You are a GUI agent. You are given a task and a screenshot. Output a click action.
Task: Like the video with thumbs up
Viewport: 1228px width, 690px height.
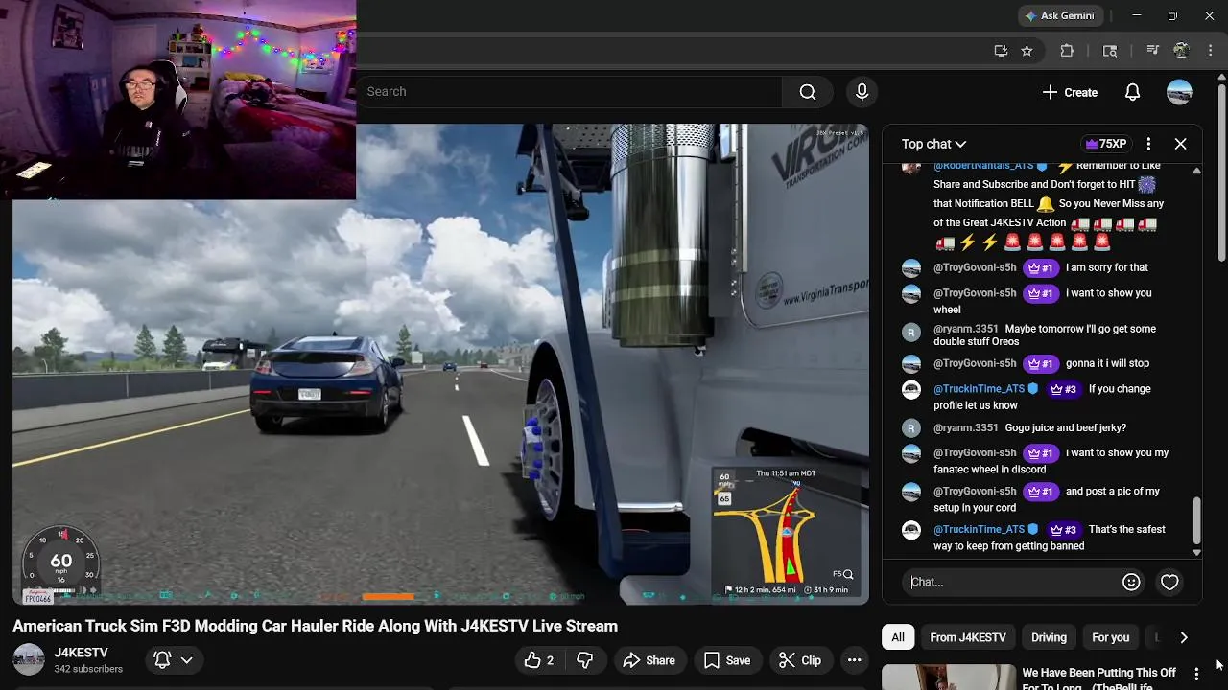pos(538,660)
